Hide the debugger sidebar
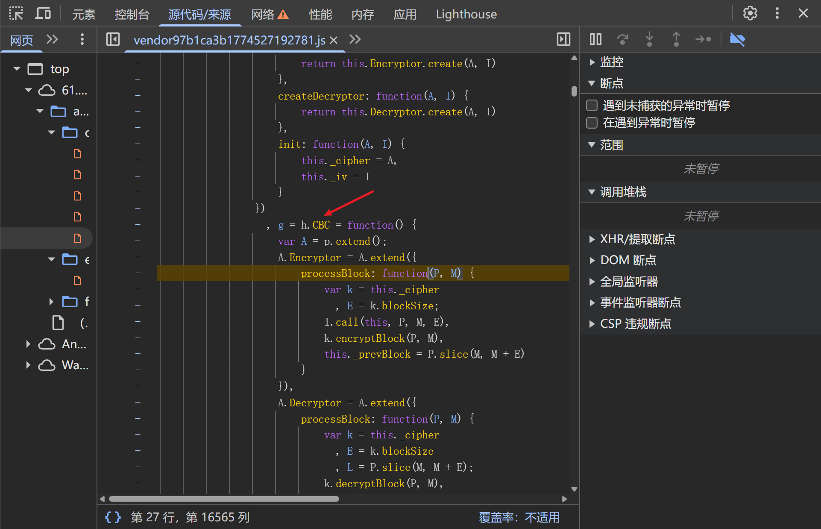 (564, 40)
